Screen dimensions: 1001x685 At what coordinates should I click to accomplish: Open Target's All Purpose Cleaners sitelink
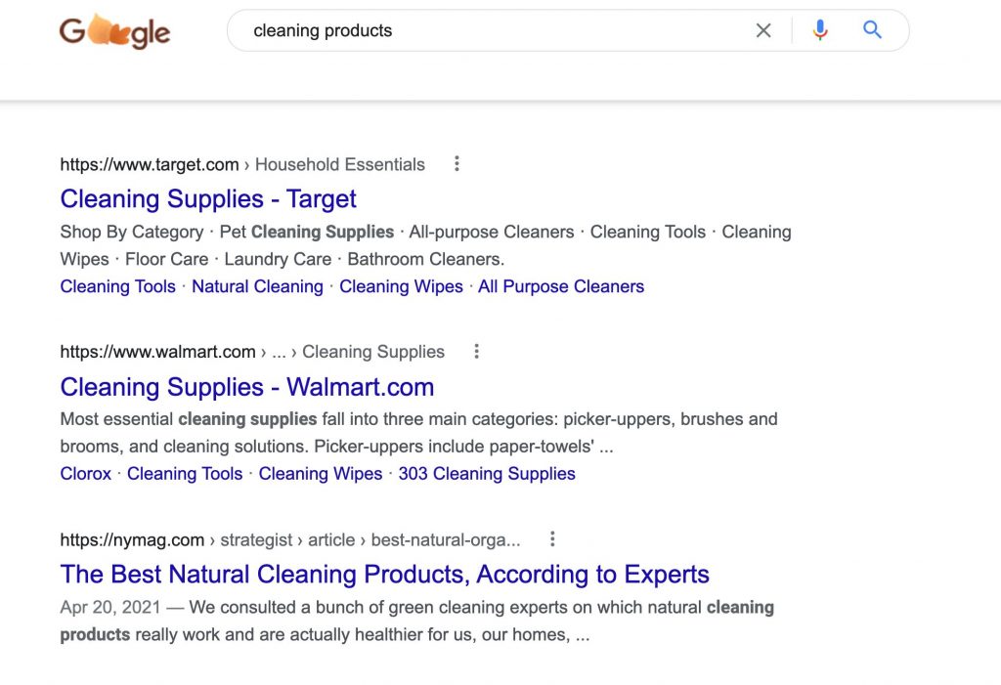click(561, 286)
